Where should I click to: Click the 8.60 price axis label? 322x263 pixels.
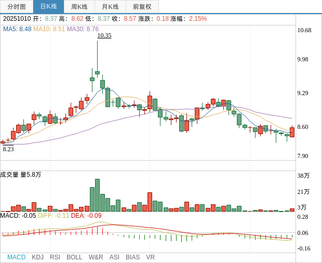[x=303, y=127]
